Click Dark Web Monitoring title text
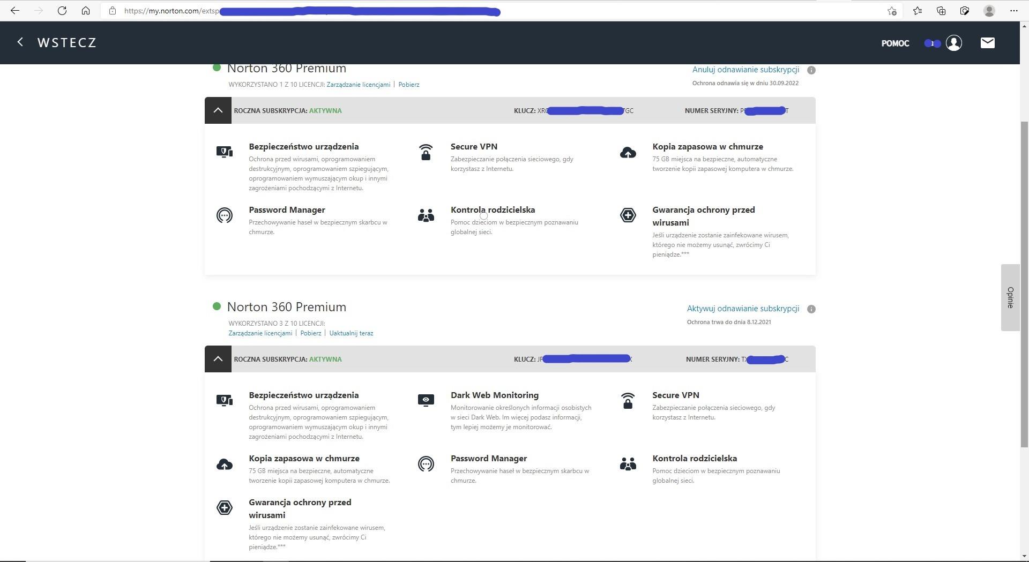The width and height of the screenshot is (1029, 562). pos(494,395)
